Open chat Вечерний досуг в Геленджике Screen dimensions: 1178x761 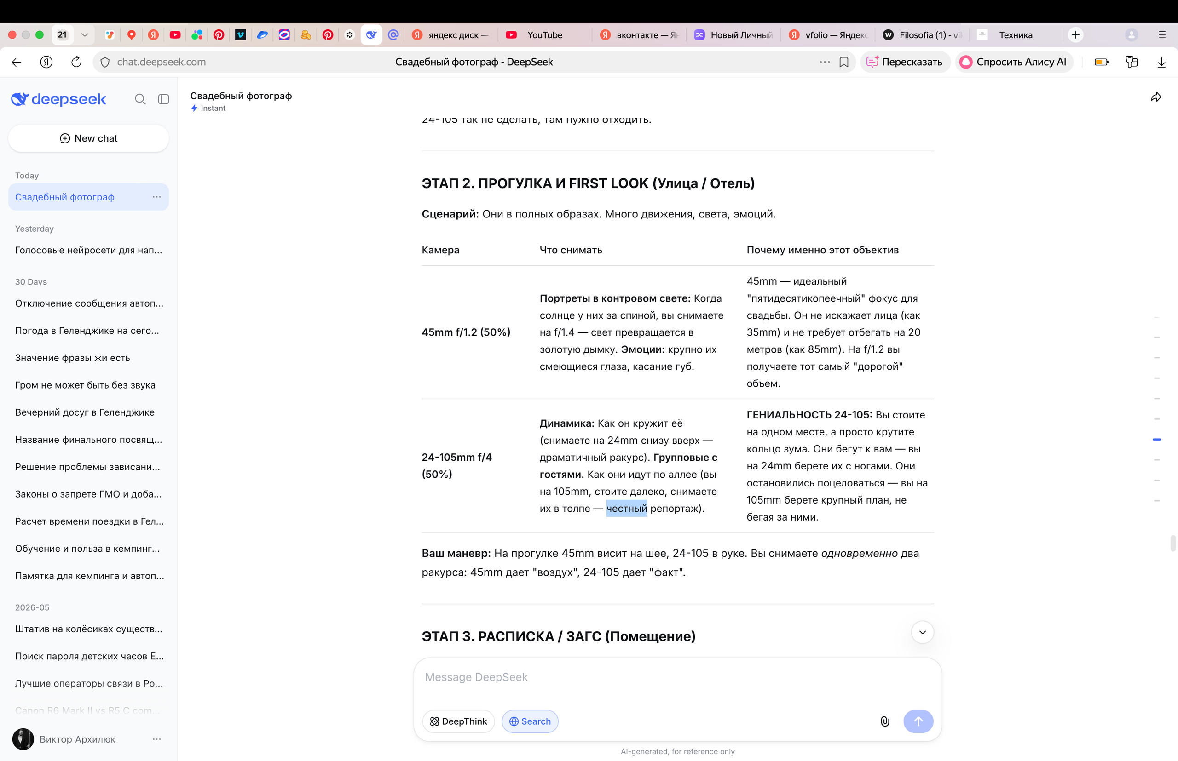88,412
